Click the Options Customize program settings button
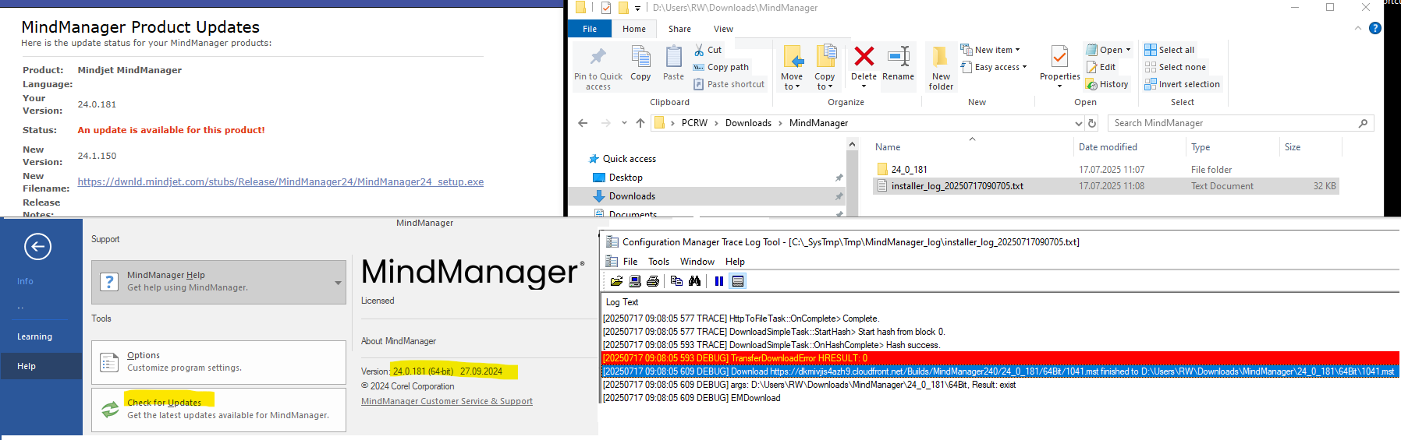This screenshot has height=440, width=1401. (x=218, y=361)
